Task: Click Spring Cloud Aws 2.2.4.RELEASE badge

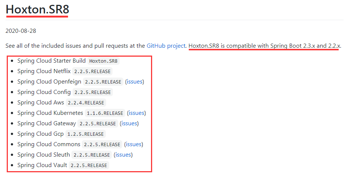Action: (x=86, y=103)
